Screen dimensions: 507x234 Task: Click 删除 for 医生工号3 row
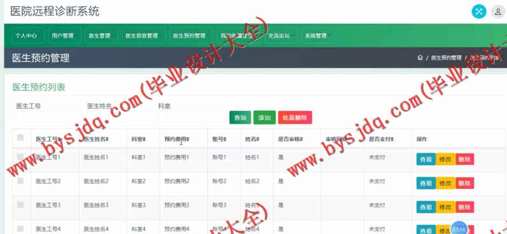click(x=464, y=207)
